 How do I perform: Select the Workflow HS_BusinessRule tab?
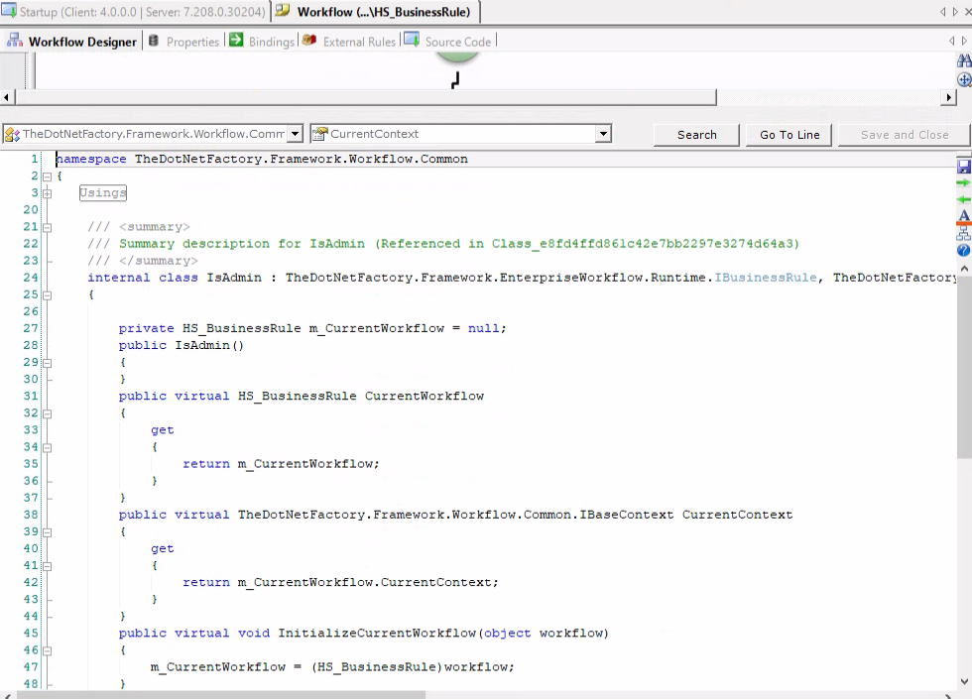click(376, 11)
